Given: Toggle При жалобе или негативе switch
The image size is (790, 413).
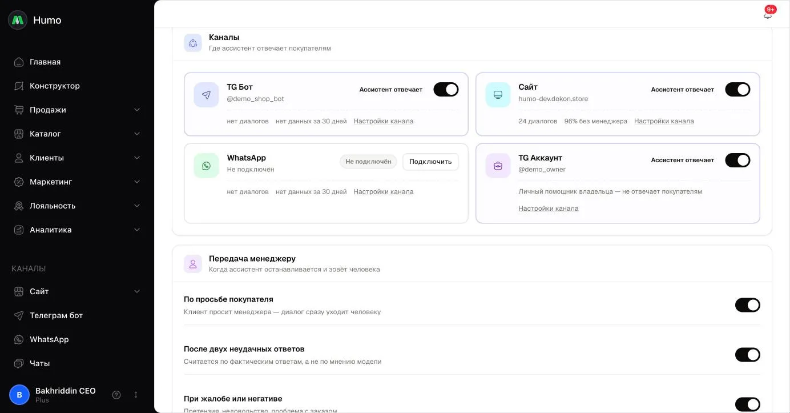Looking at the screenshot, I should 748,404.
